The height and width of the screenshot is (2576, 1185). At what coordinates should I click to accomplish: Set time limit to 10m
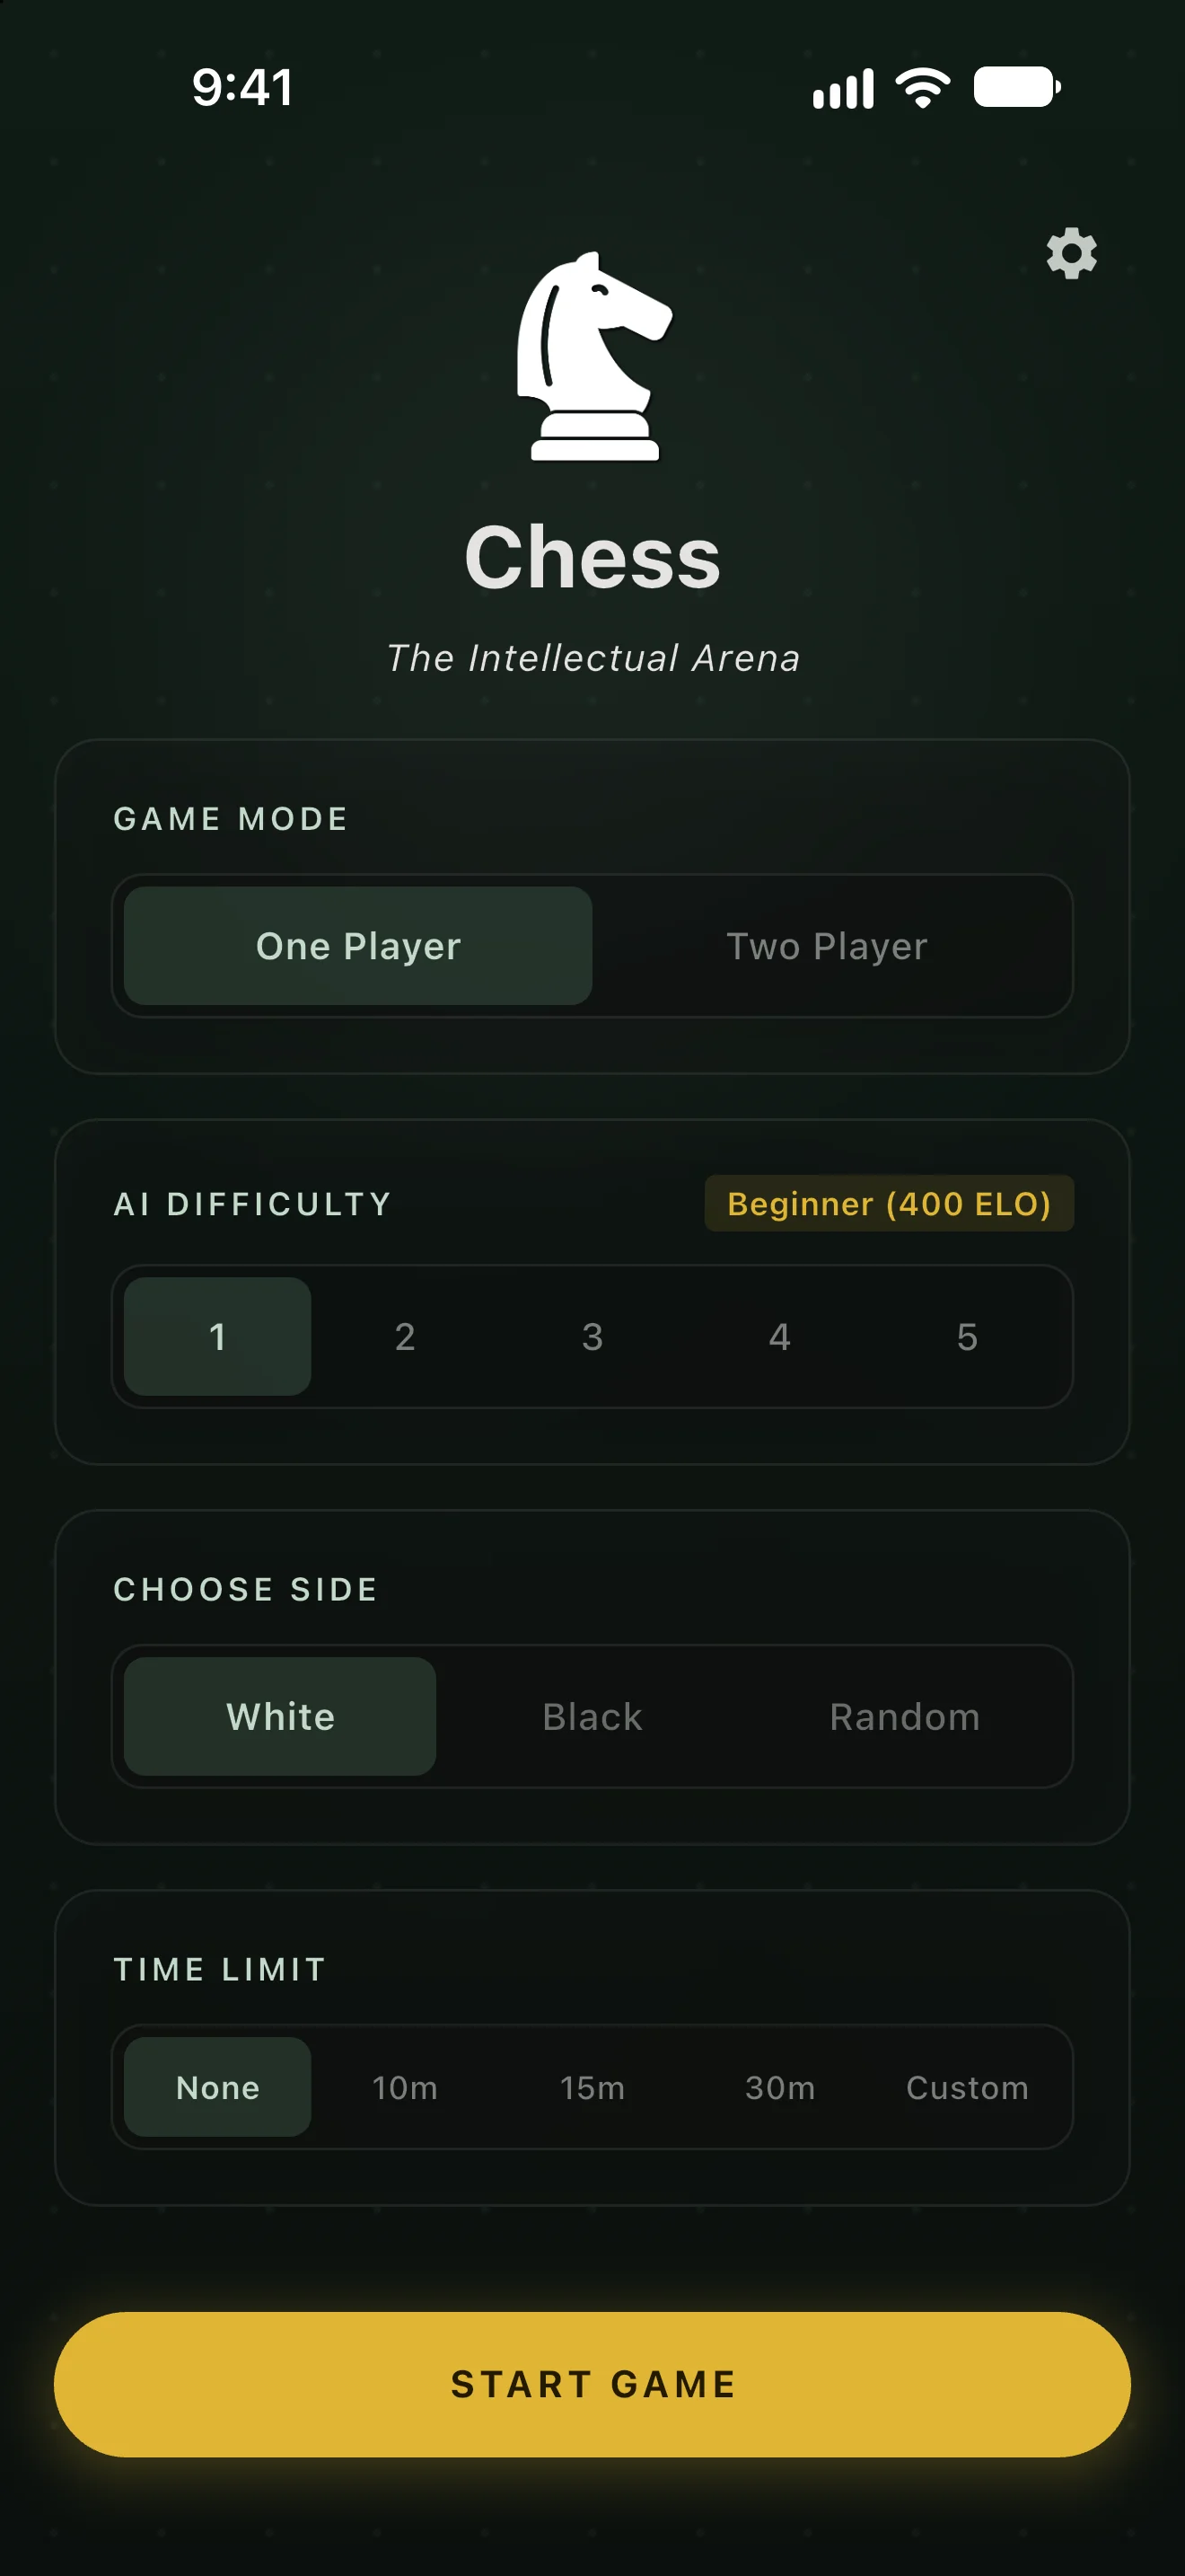click(x=405, y=2087)
